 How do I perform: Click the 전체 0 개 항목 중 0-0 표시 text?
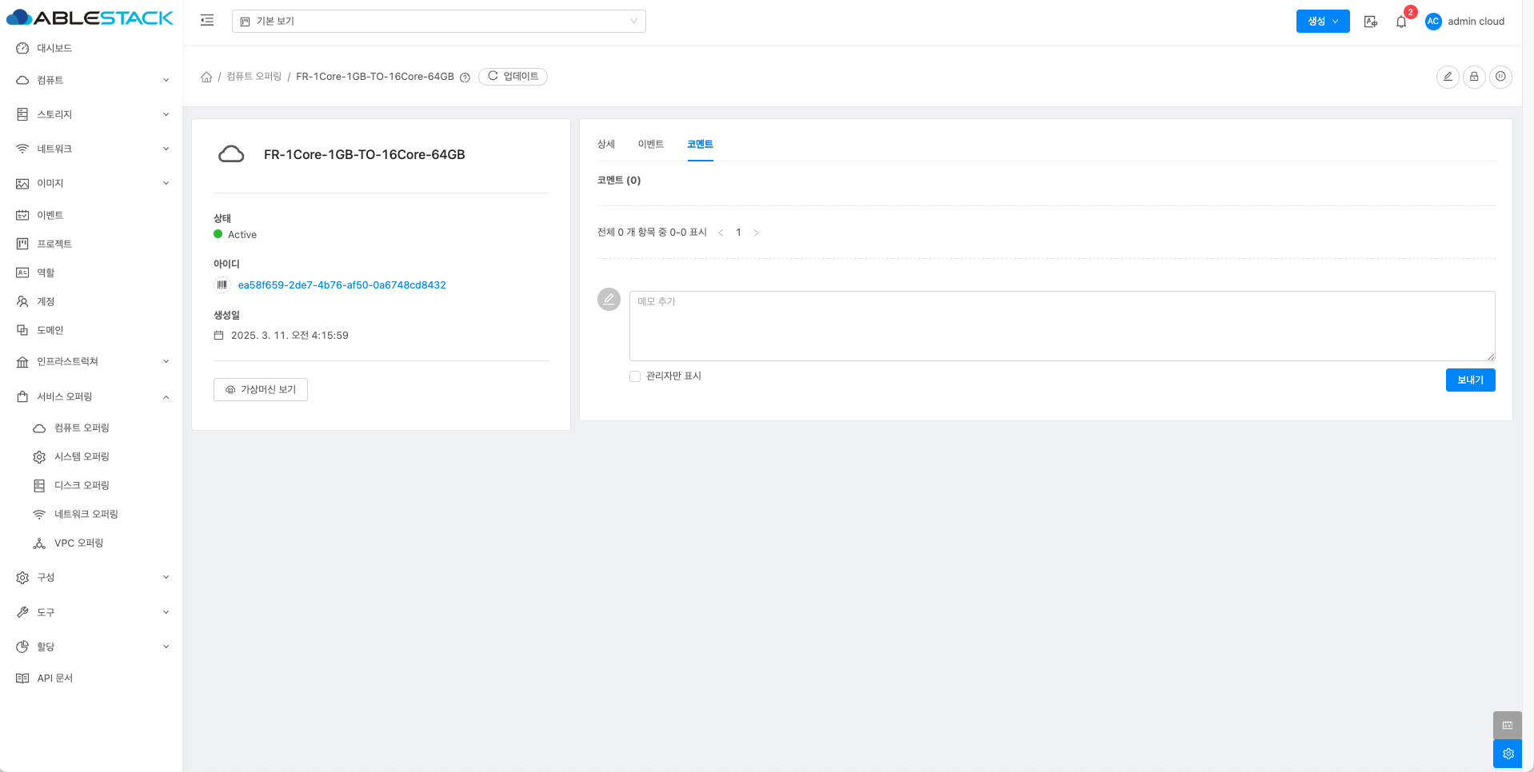pyautogui.click(x=652, y=233)
